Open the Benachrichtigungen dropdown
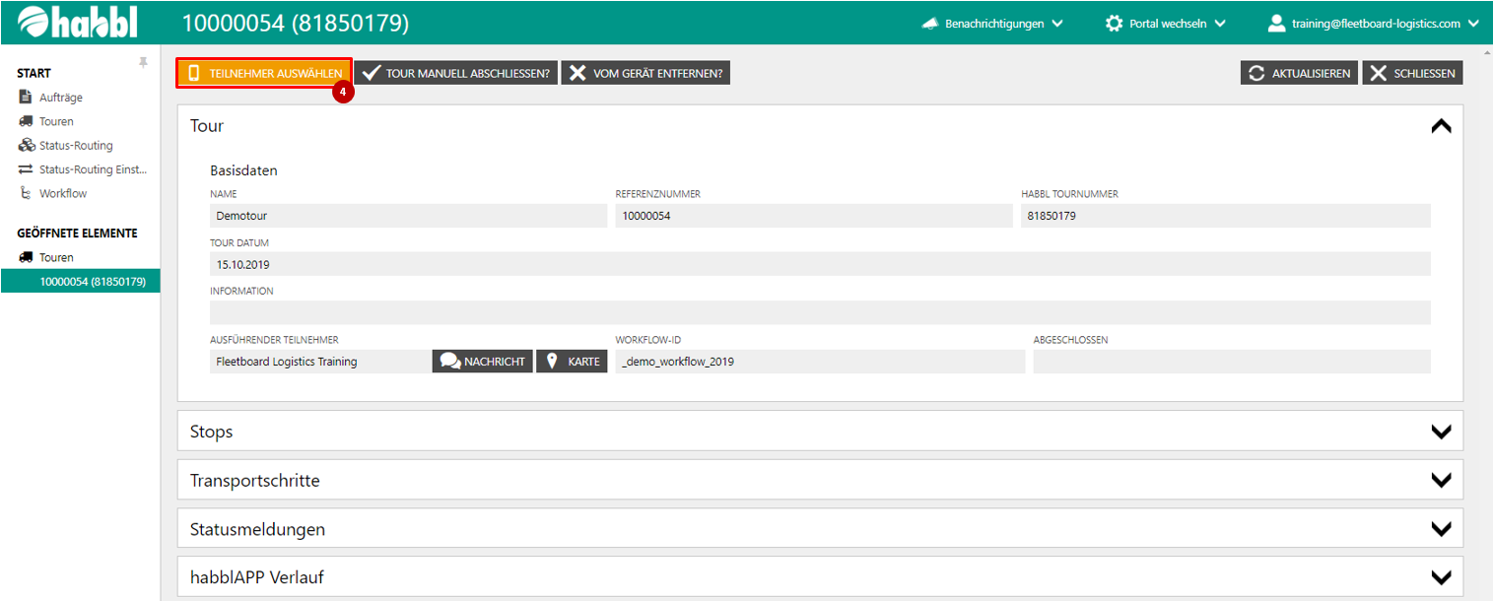Image resolution: width=1493 pixels, height=601 pixels. pos(992,23)
